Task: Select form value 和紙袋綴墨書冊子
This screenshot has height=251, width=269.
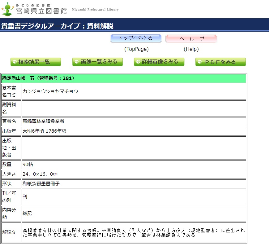Action: click(41, 184)
